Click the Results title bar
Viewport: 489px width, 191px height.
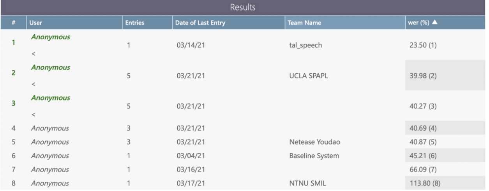tap(242, 7)
